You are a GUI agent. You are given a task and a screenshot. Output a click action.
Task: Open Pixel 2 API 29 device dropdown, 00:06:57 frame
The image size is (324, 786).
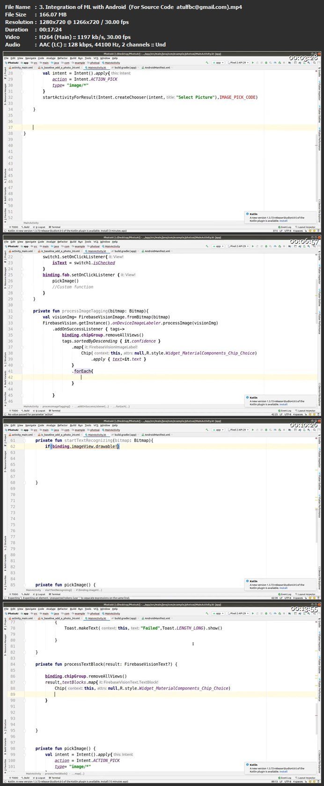tap(239, 246)
